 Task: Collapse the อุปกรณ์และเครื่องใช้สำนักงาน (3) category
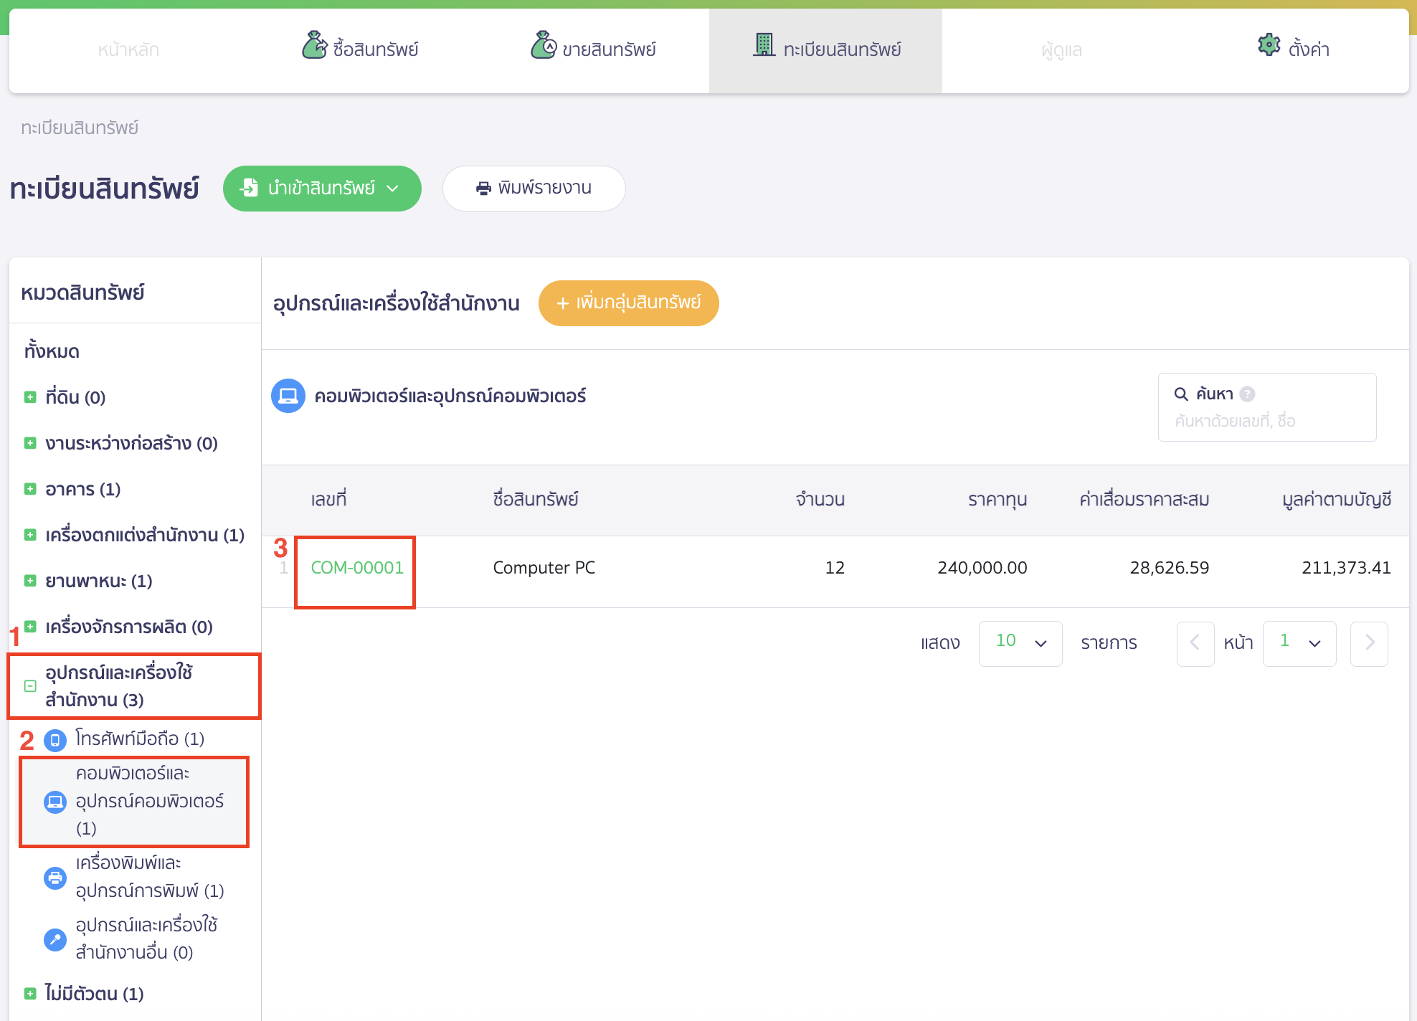click(x=30, y=686)
